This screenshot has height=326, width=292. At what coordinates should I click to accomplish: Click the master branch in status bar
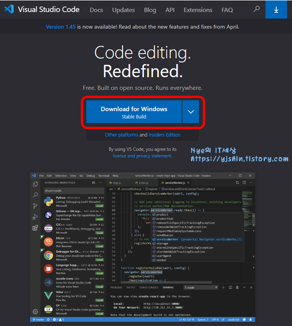[x=38, y=320]
